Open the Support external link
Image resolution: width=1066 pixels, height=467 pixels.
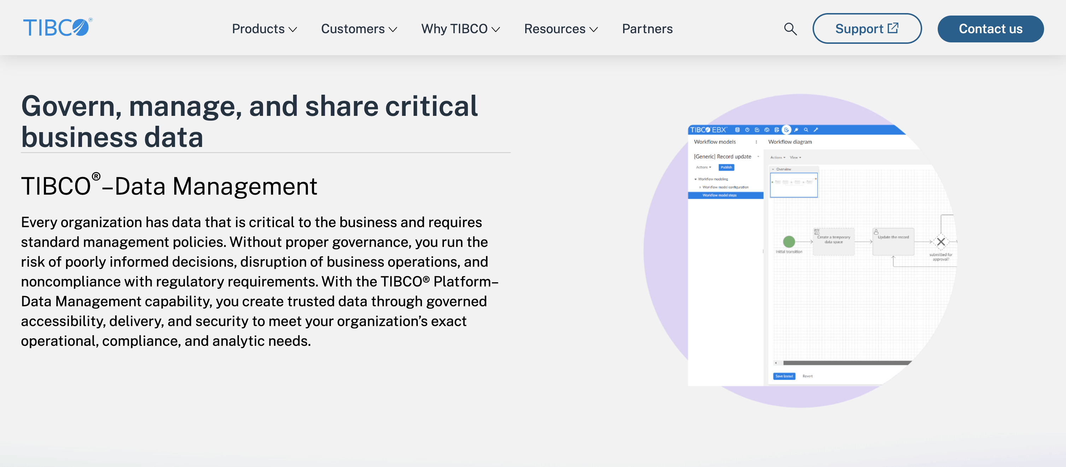coord(867,29)
